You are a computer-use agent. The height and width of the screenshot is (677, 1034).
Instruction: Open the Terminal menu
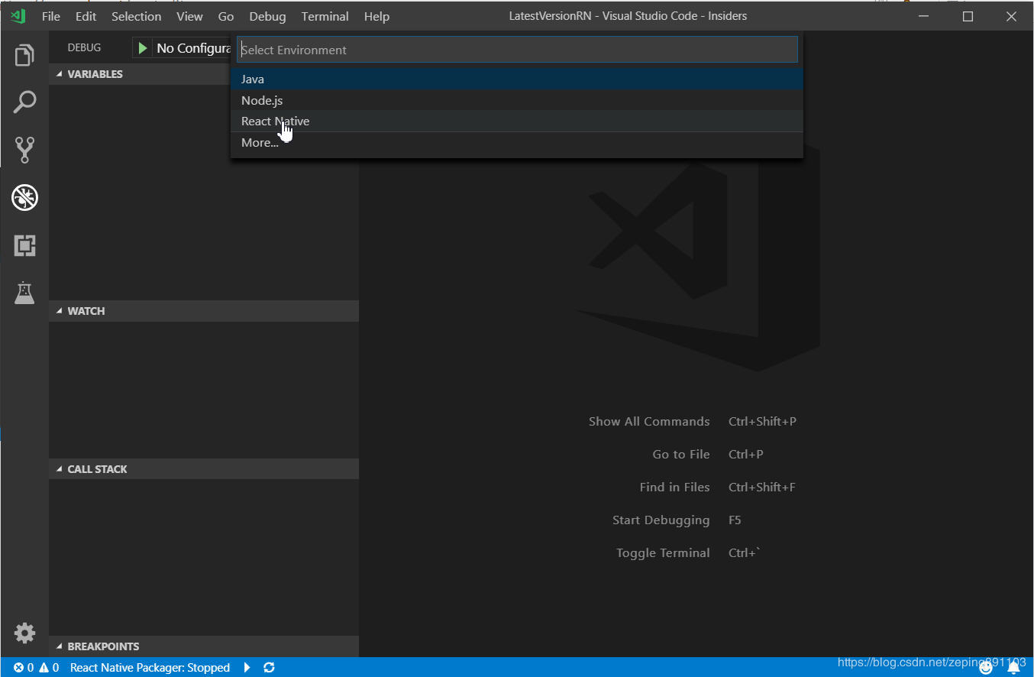pyautogui.click(x=325, y=16)
